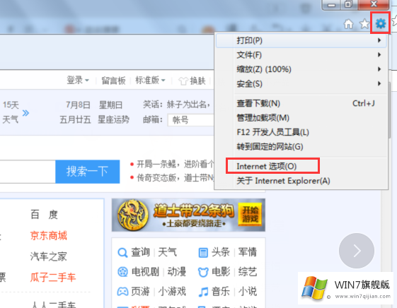Screen dimensions: 397x308
Task: Open the 页游 link
Action: 141,292
